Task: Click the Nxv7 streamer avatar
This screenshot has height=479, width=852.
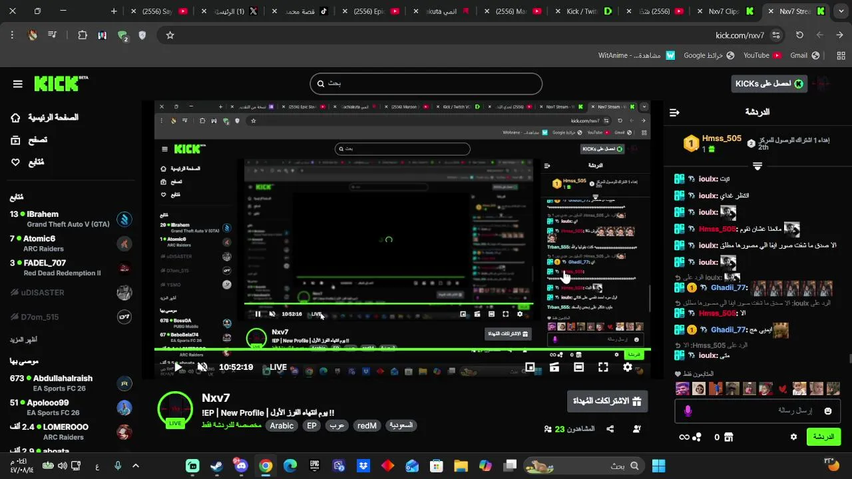Action: click(175, 409)
